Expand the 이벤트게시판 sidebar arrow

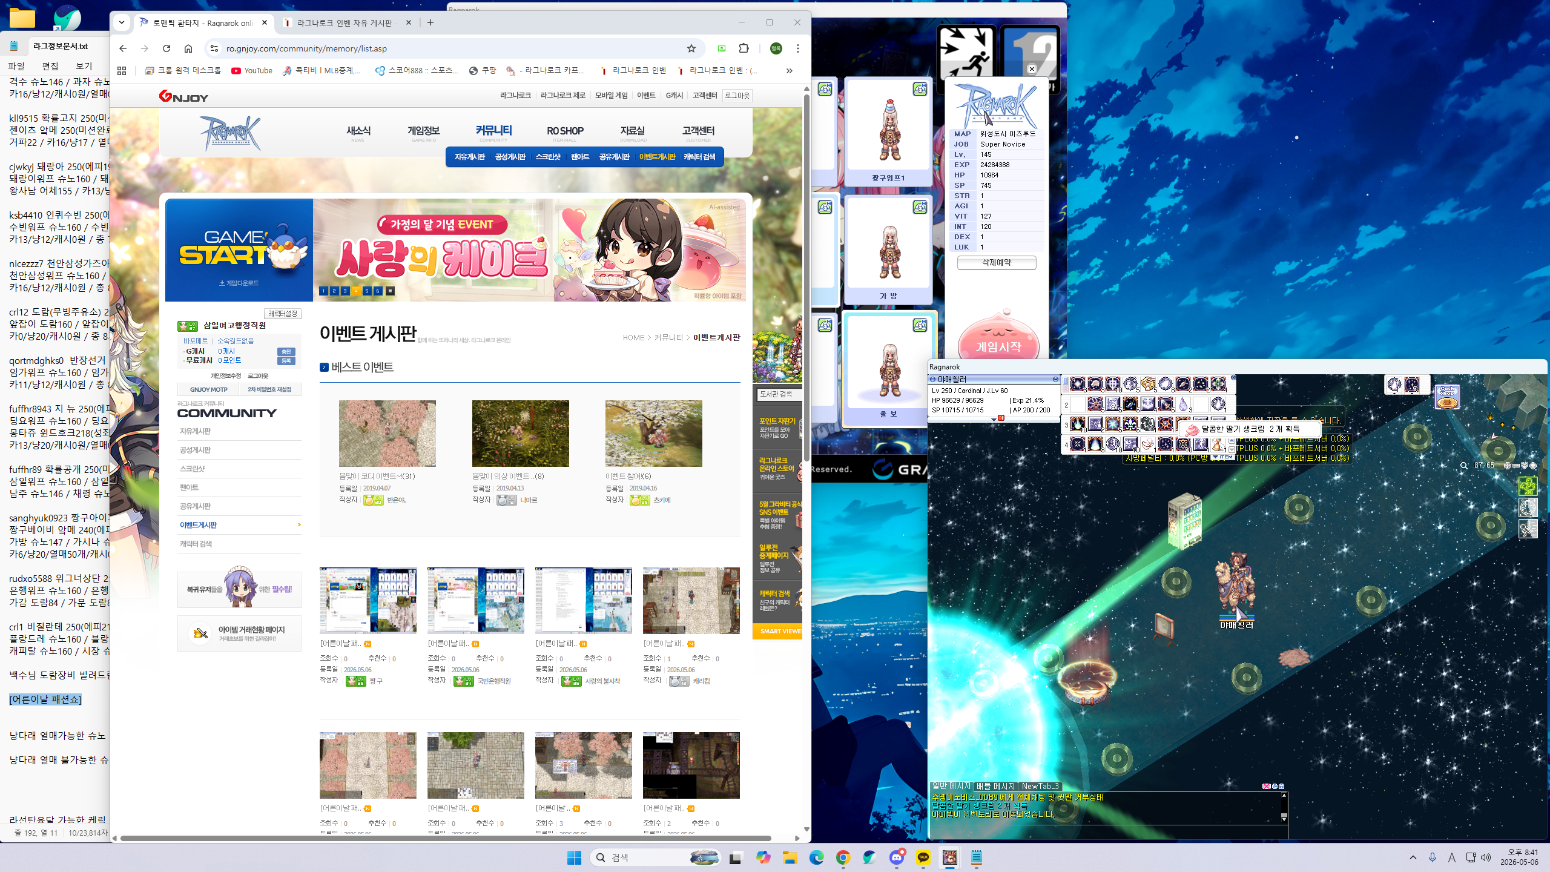[299, 525]
